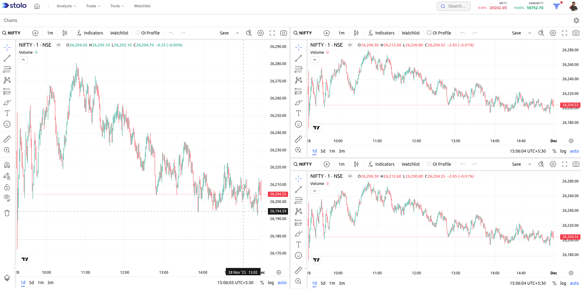Screen dimensions: 581x289
Task: Enable magnet mode for drawings
Action: 7,165
